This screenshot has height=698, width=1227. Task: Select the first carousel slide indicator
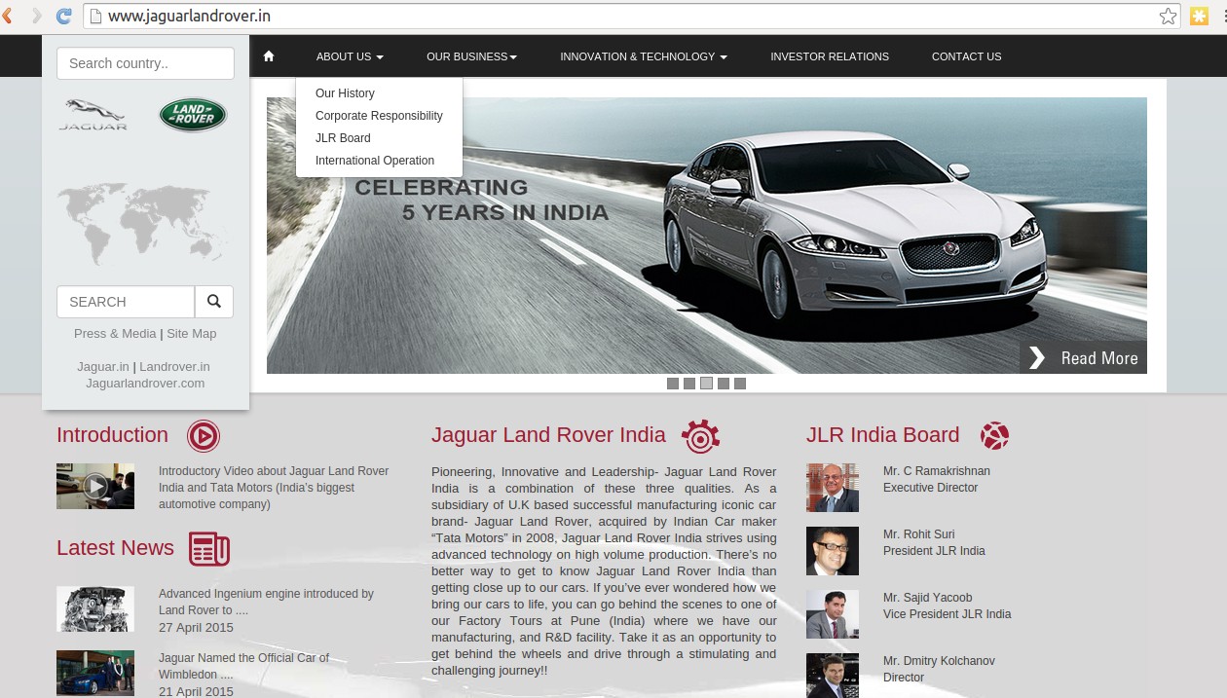click(673, 384)
